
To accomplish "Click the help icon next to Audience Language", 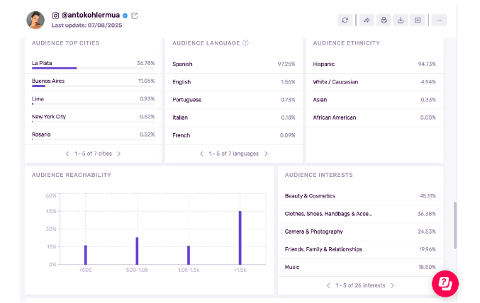I will point(246,43).
